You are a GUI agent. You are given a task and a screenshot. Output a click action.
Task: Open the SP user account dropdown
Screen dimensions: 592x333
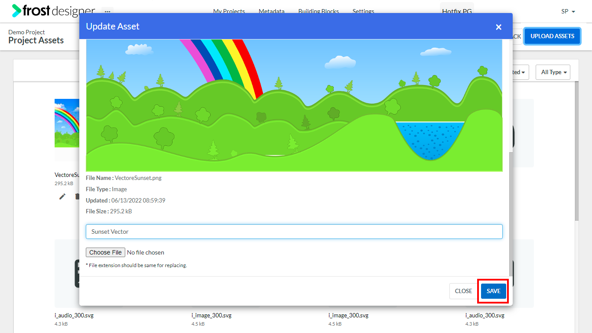coord(568,11)
